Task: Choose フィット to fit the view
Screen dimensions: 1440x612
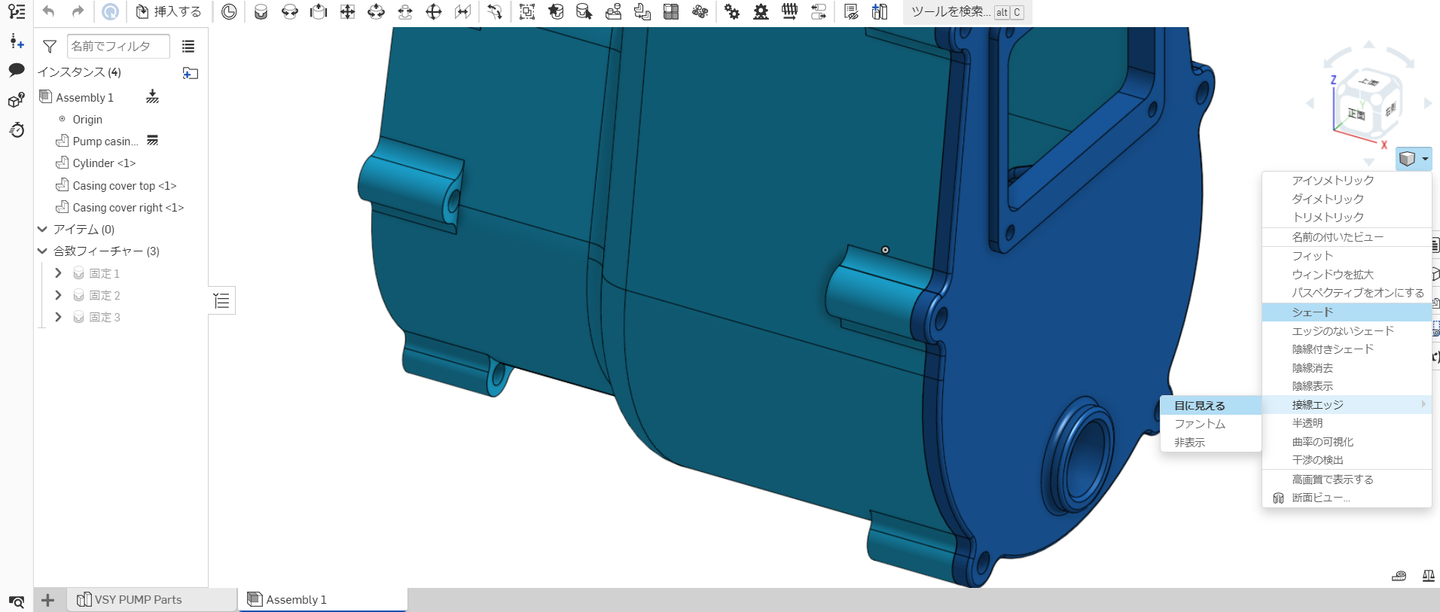Action: point(1312,256)
